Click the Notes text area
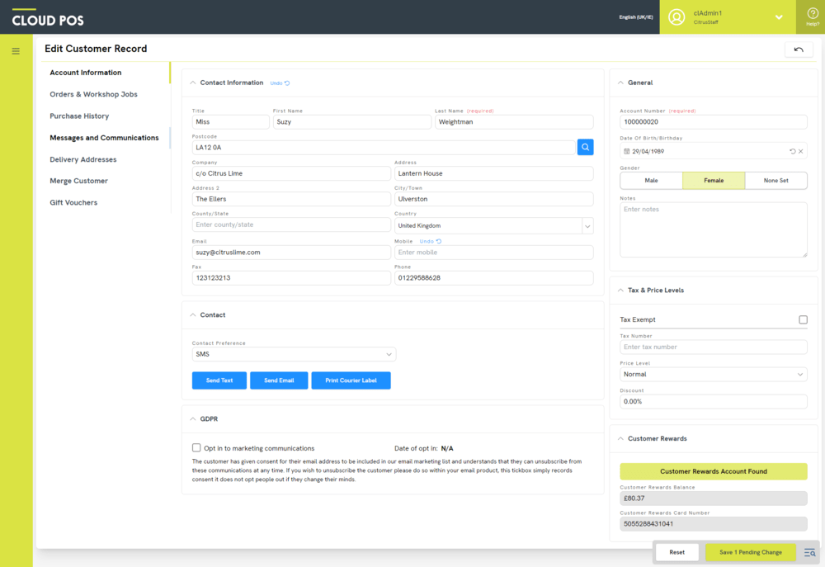This screenshot has width=825, height=567. coord(714,229)
